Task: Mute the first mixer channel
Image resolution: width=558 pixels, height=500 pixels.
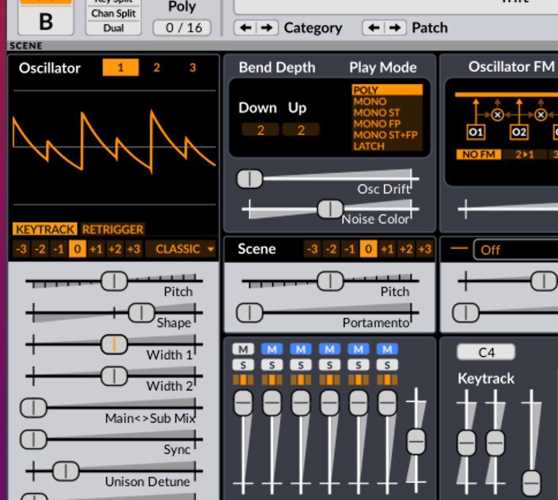Action: click(243, 349)
